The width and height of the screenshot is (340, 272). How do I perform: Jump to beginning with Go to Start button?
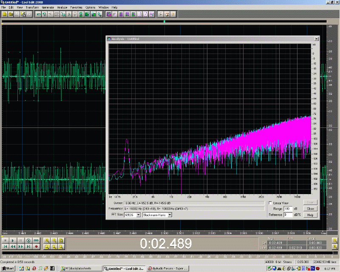point(6,246)
